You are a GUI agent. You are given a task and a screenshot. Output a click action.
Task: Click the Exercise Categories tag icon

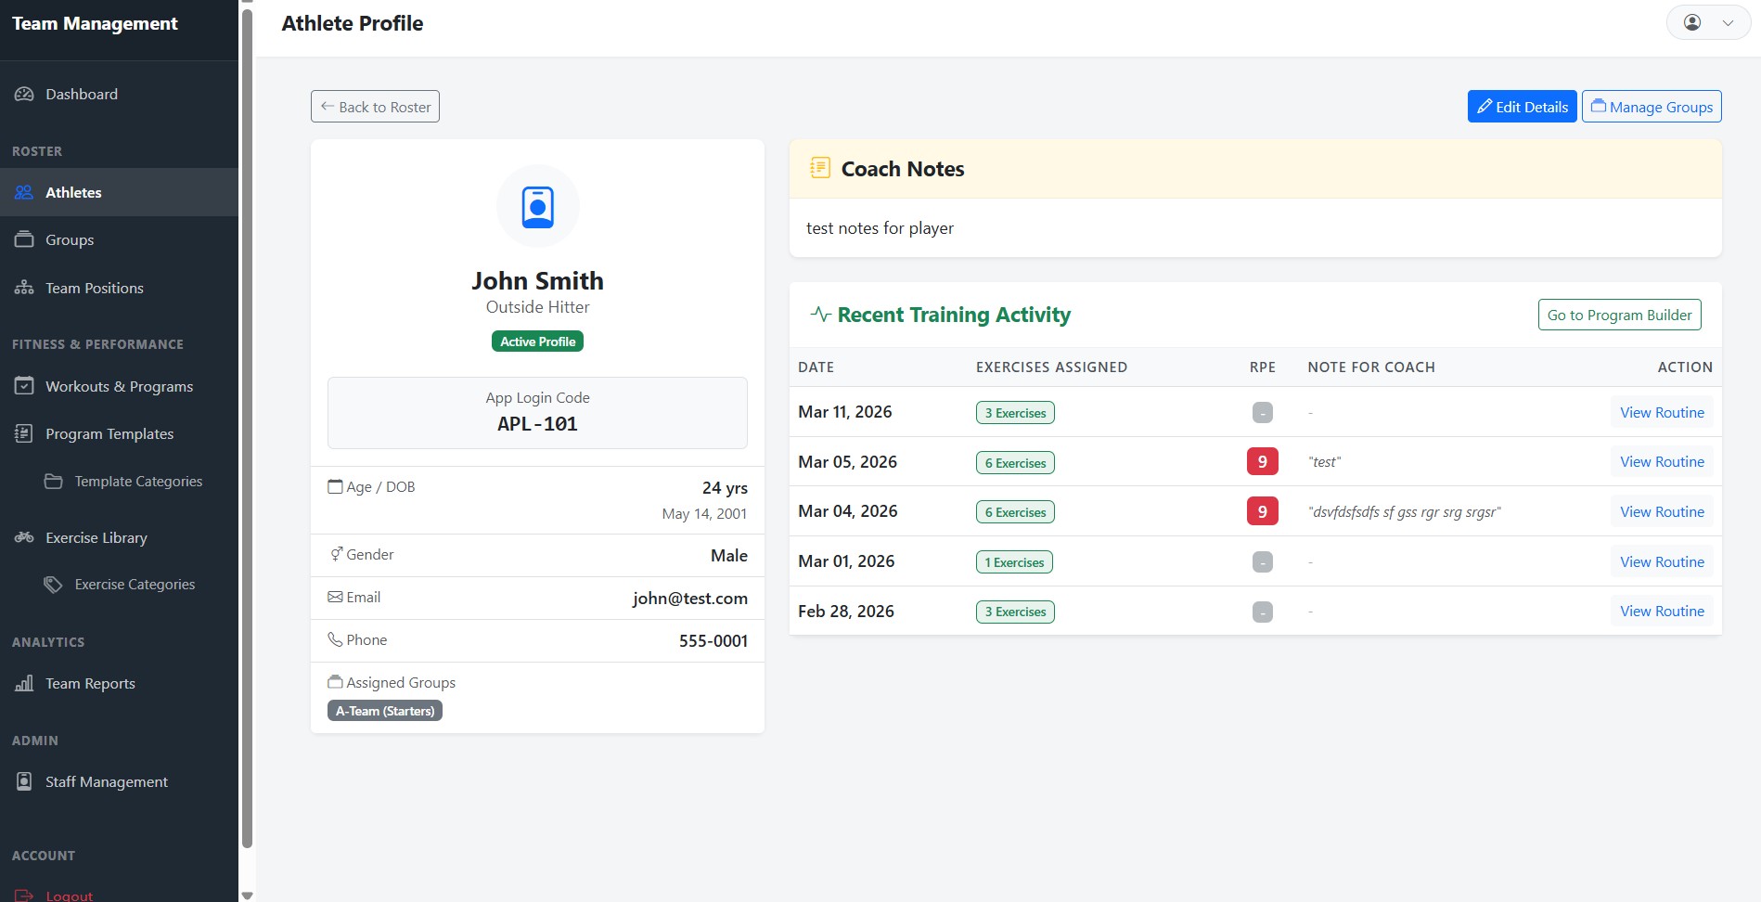[x=54, y=584]
